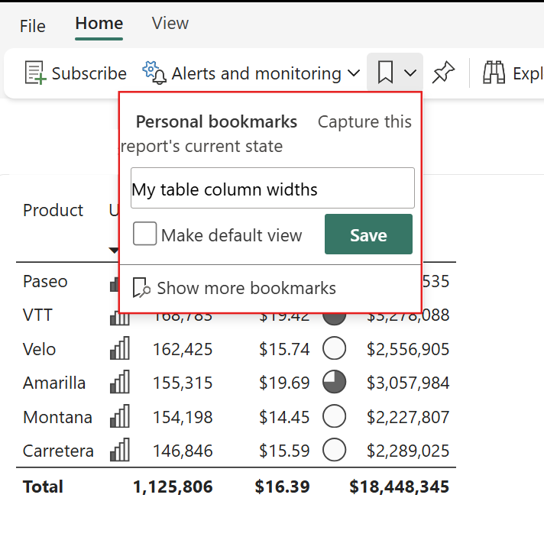
Task: Click the empty circle icon in Montana row
Action: [x=334, y=416]
